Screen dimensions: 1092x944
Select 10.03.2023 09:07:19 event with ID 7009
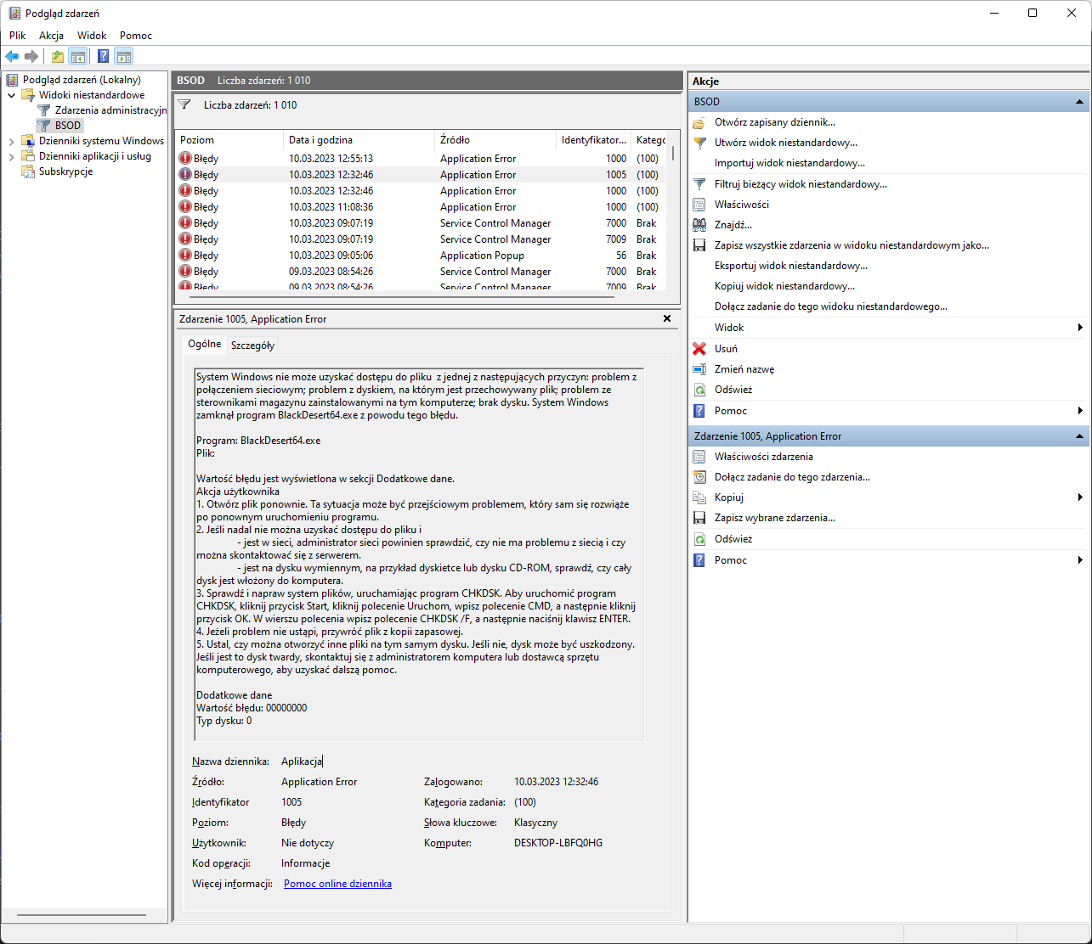[x=421, y=239]
